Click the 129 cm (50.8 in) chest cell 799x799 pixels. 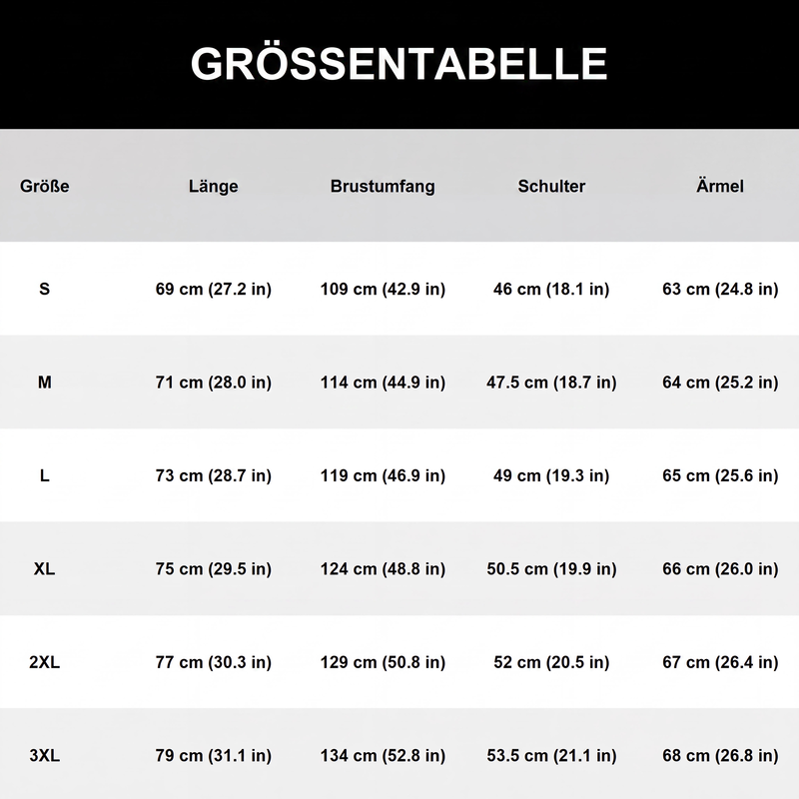[383, 662]
